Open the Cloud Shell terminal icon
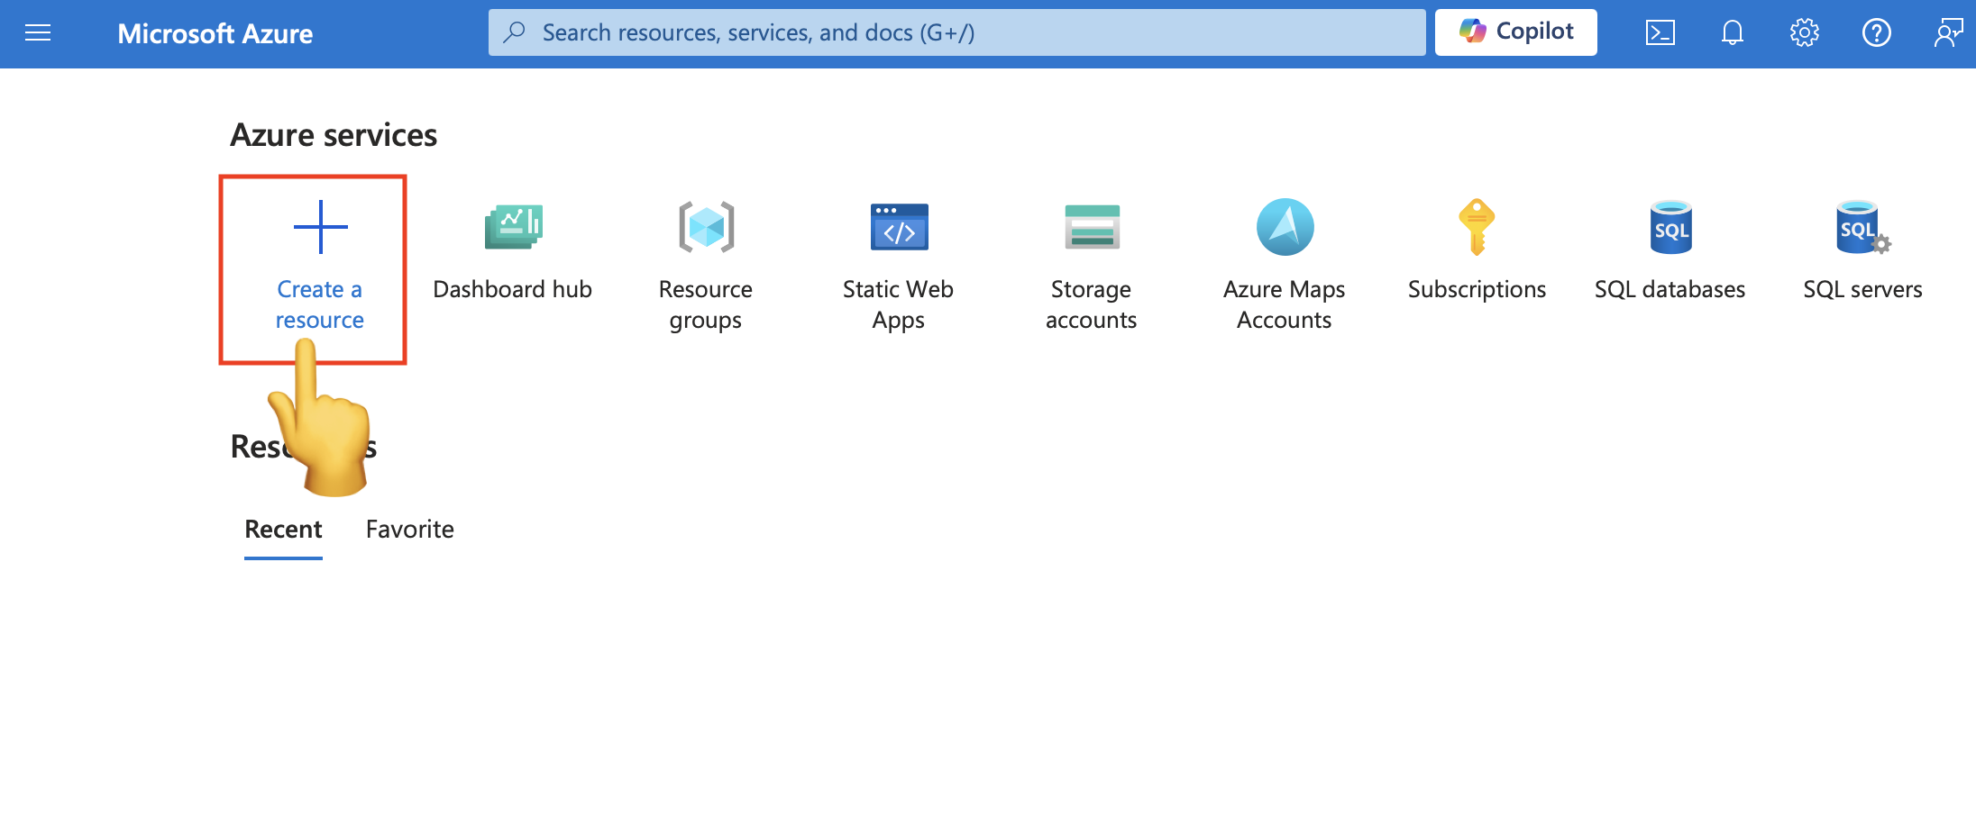Viewport: 1976px width, 816px height. pyautogui.click(x=1660, y=32)
